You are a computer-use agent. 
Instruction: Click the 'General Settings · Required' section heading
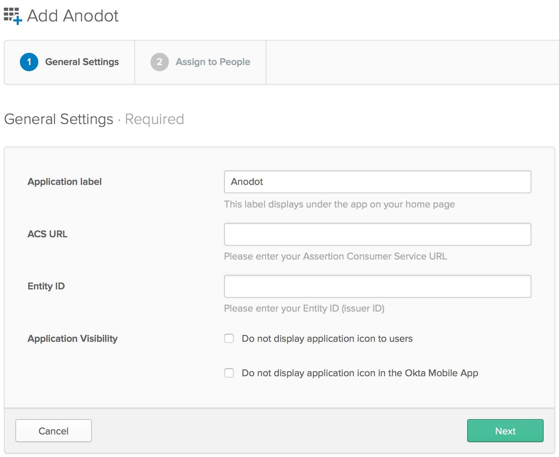click(94, 119)
